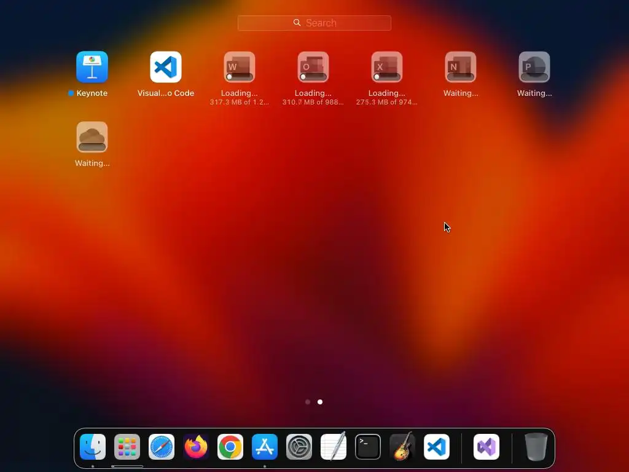The image size is (629, 472).
Task: Launch Terminal from the Dock
Action: [368, 447]
